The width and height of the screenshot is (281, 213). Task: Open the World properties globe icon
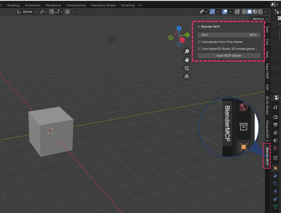tap(275, 148)
